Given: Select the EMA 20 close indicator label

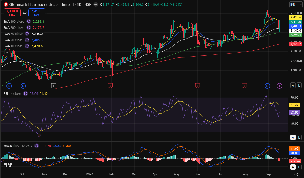Looking at the screenshot, I should click(x=13, y=40).
